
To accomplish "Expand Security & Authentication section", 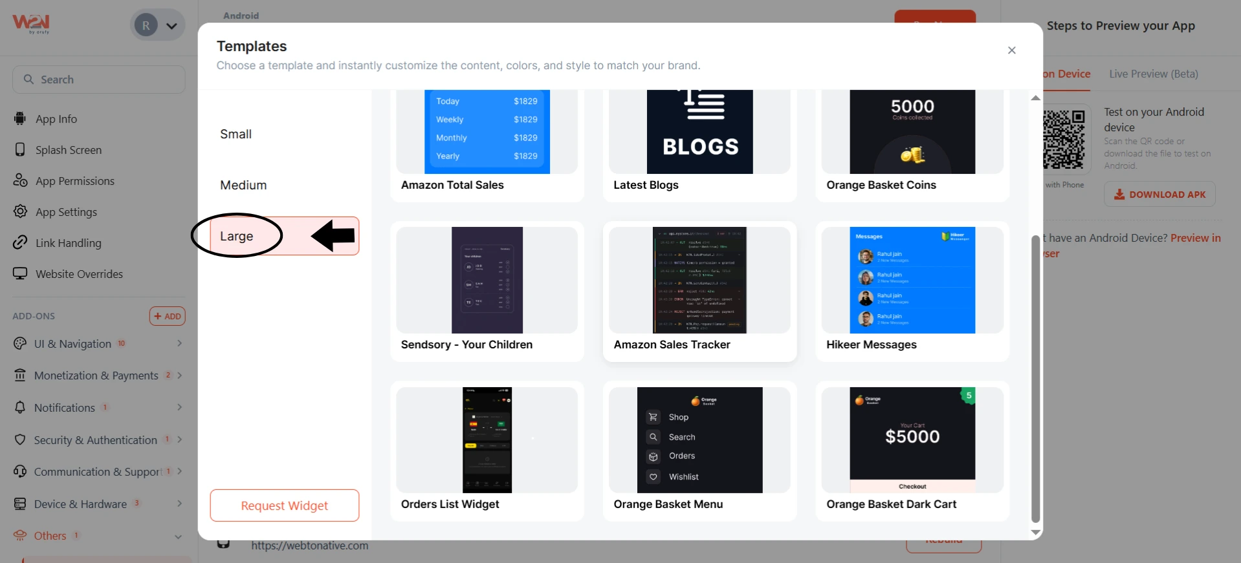I will [x=179, y=440].
